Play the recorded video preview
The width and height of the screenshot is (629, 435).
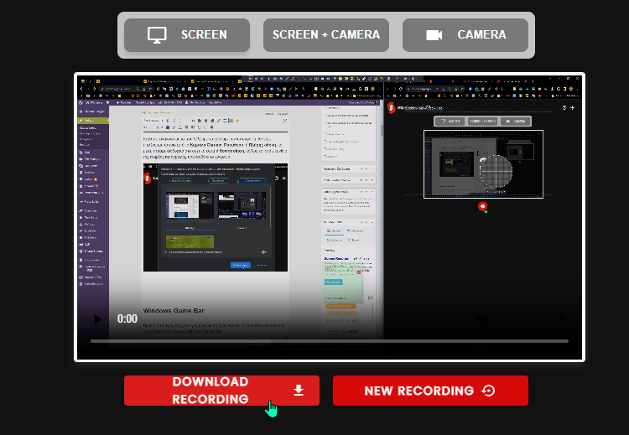click(x=97, y=319)
